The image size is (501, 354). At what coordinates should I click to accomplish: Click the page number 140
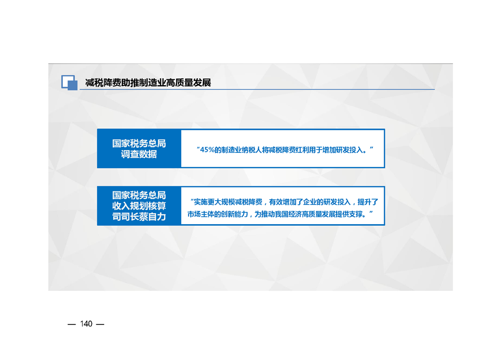[x=86, y=324]
